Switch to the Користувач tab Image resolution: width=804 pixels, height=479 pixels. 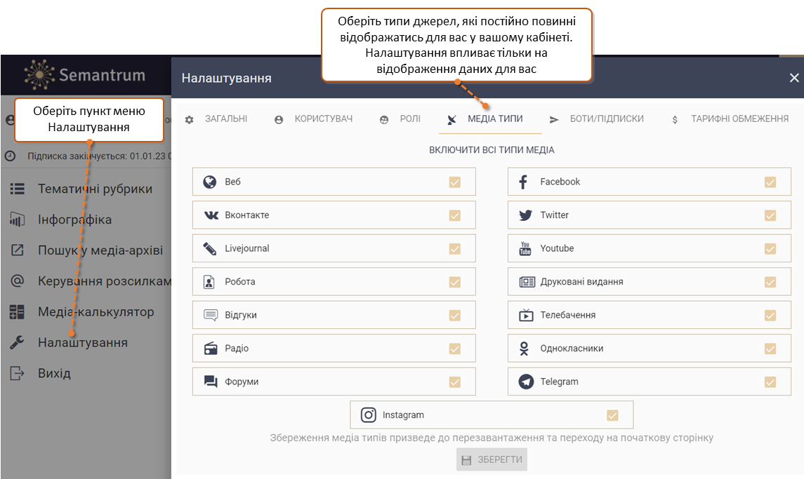pos(314,119)
